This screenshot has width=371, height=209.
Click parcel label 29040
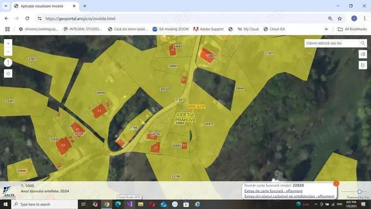coord(240,88)
